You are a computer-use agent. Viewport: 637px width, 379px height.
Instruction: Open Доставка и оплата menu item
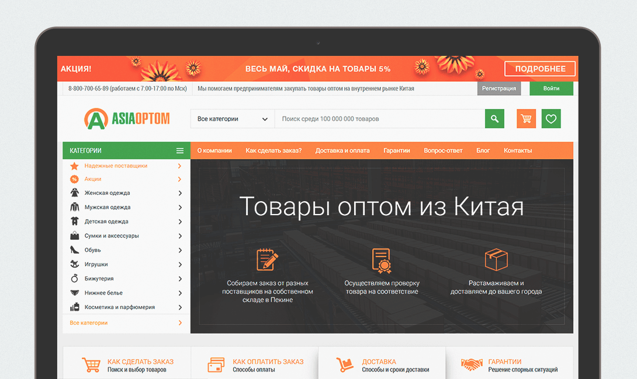point(342,150)
